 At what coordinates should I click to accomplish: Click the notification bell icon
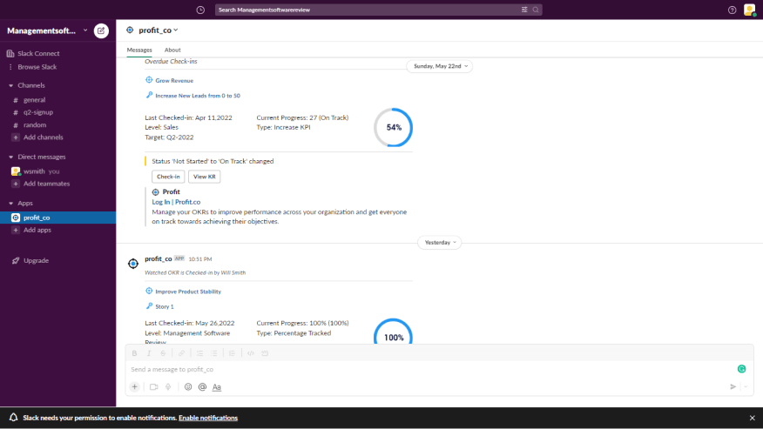[x=14, y=418]
